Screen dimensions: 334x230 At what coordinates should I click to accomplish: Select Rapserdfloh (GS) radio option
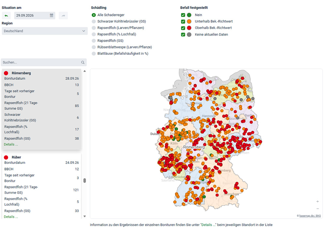pyautogui.click(x=94, y=41)
